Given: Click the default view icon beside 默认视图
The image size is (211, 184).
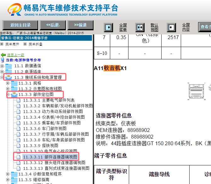Looking at the screenshot, I should pos(140,27).
